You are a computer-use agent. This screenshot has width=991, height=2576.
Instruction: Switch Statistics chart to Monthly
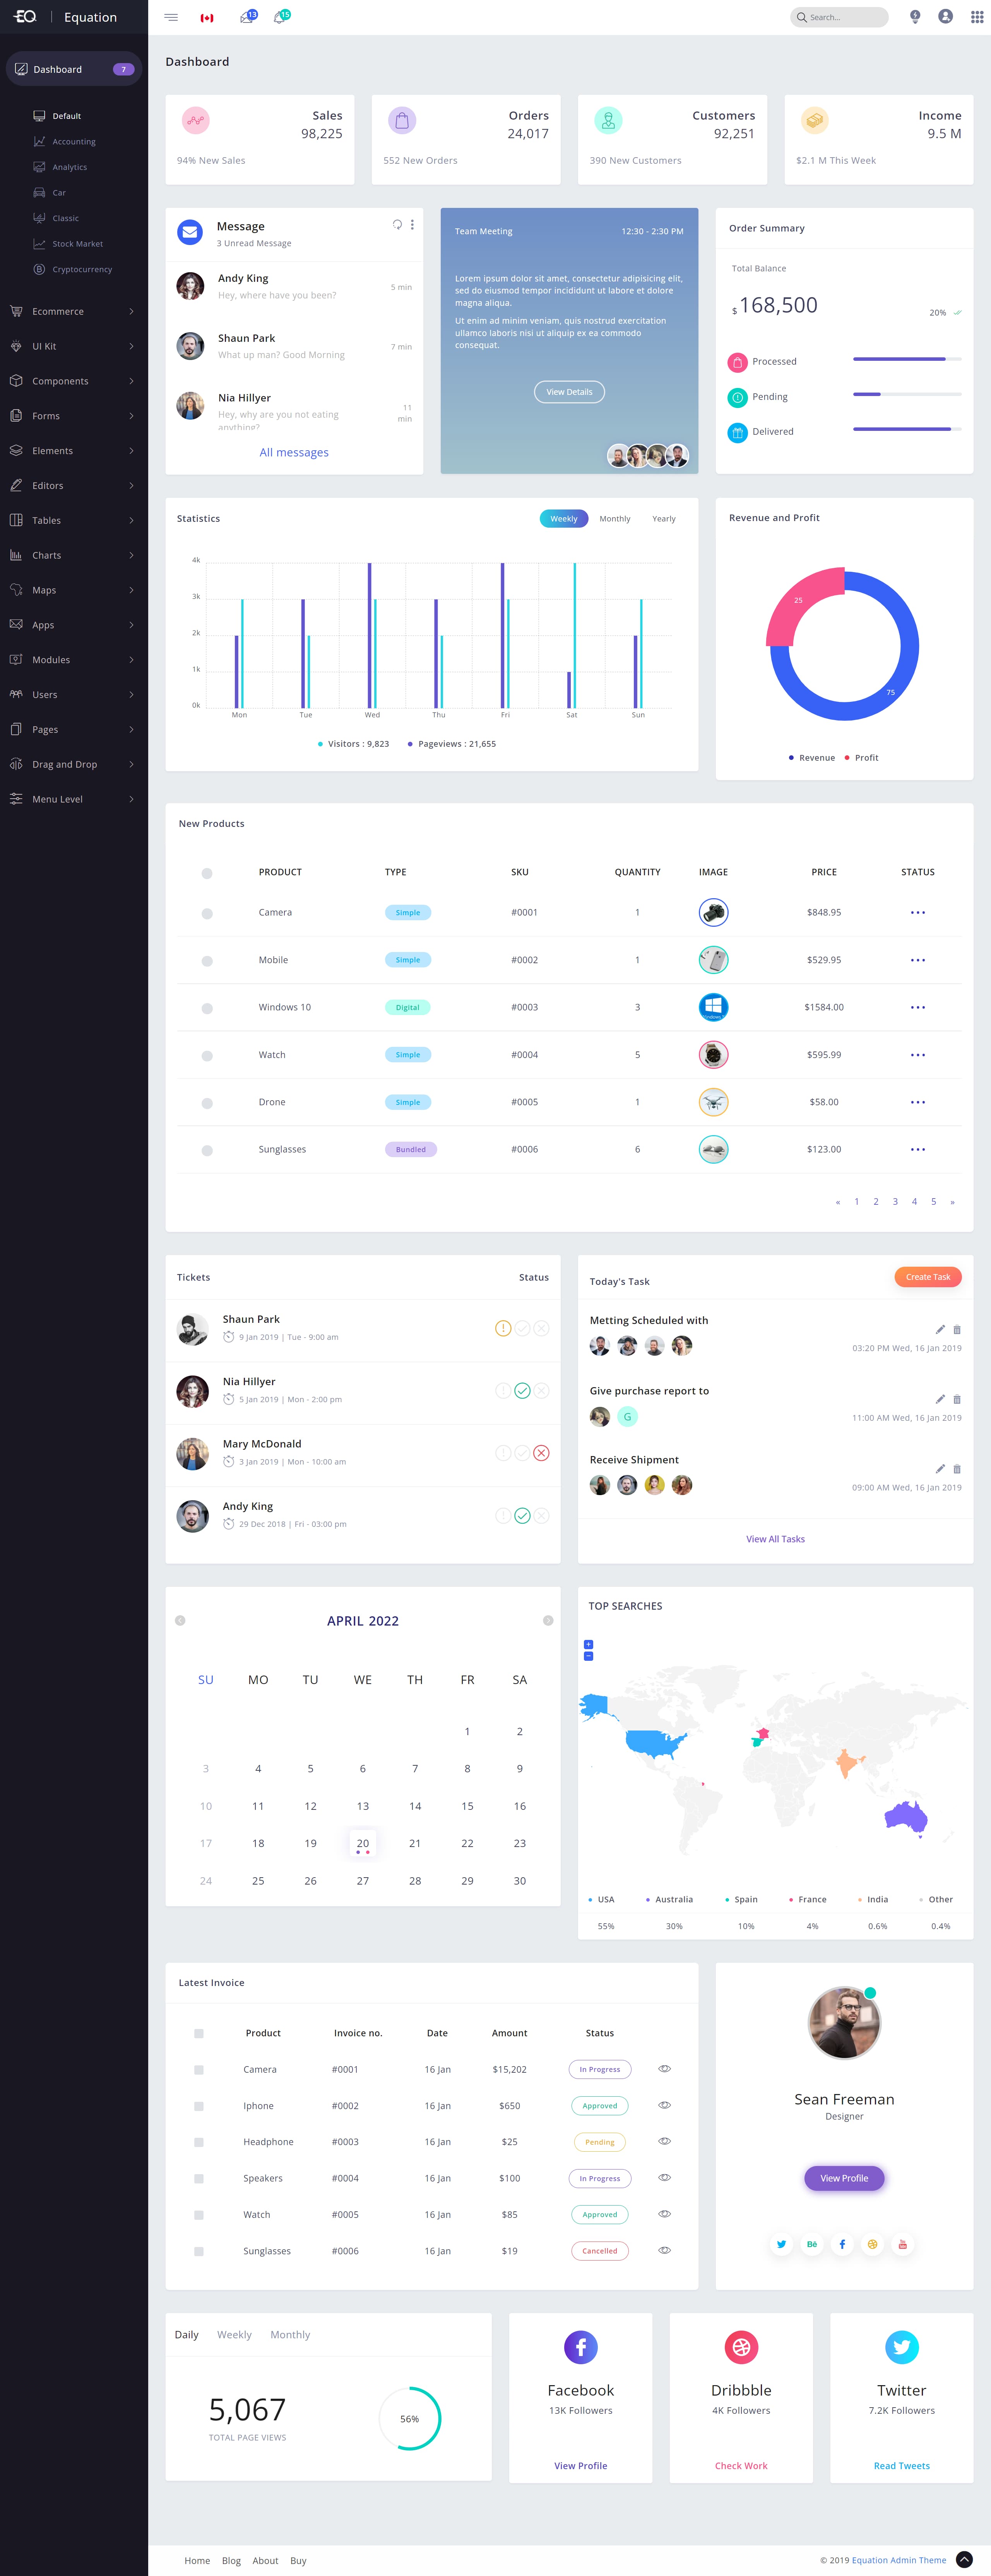(x=615, y=519)
